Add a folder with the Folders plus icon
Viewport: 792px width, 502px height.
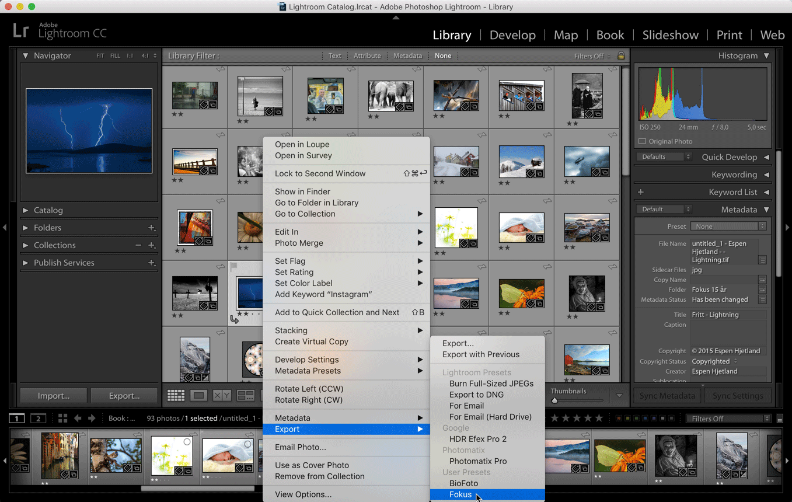click(151, 228)
